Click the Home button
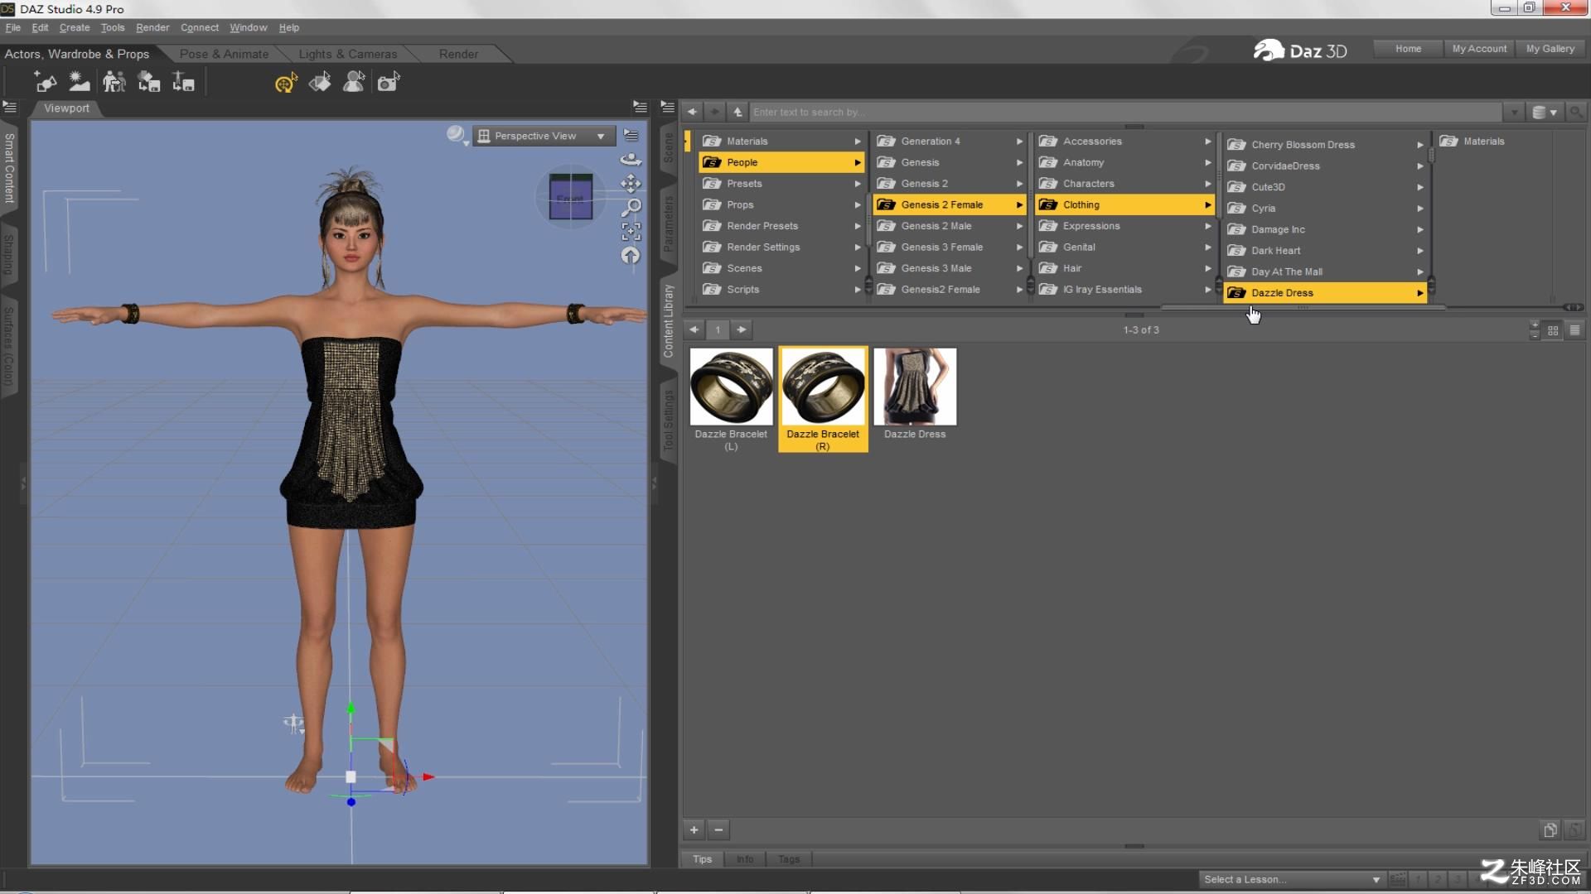The image size is (1591, 894). (x=1408, y=49)
